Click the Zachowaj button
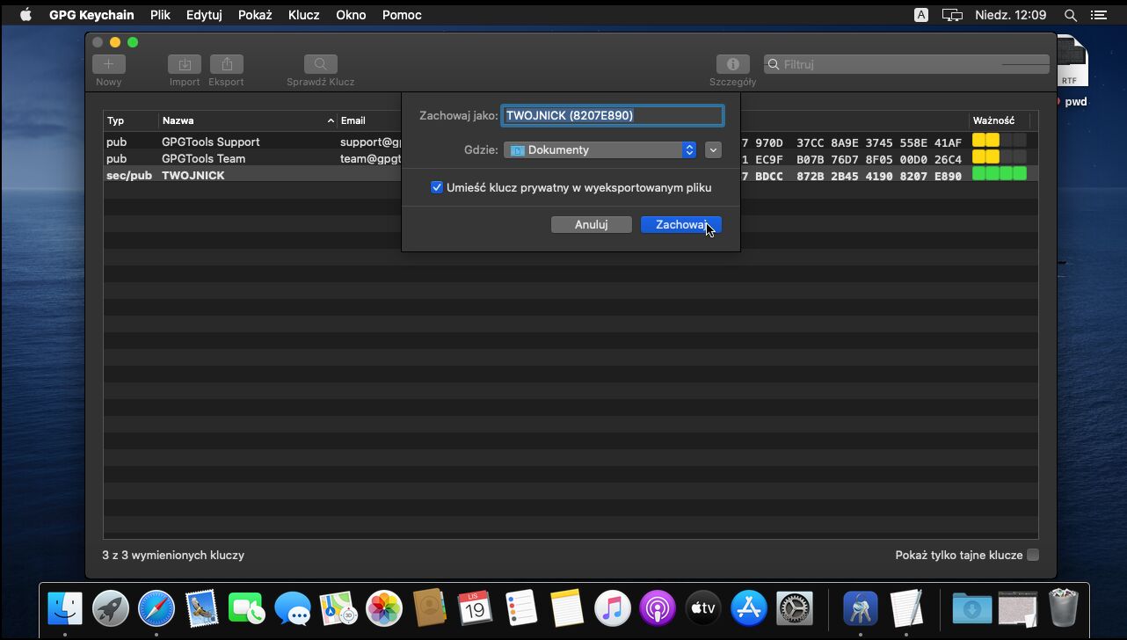 click(680, 225)
